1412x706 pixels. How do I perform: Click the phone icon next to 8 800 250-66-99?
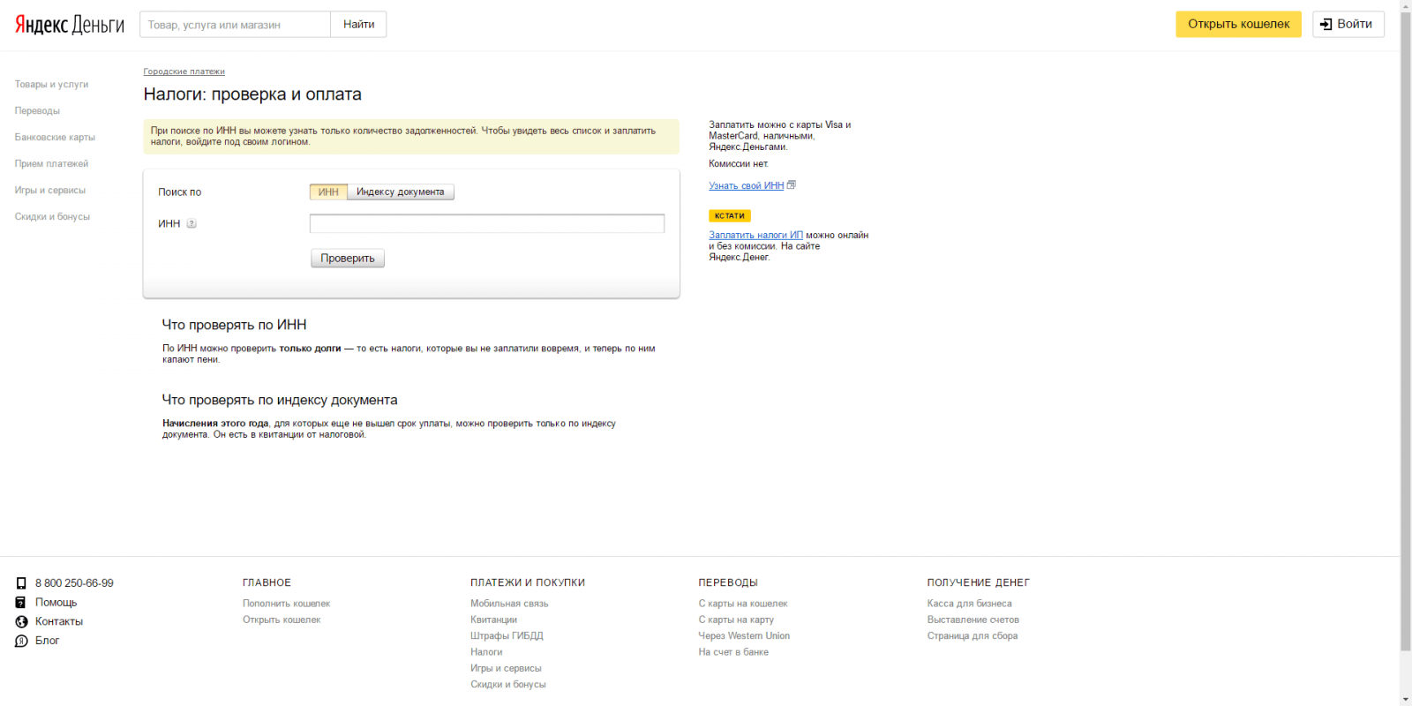coord(21,583)
